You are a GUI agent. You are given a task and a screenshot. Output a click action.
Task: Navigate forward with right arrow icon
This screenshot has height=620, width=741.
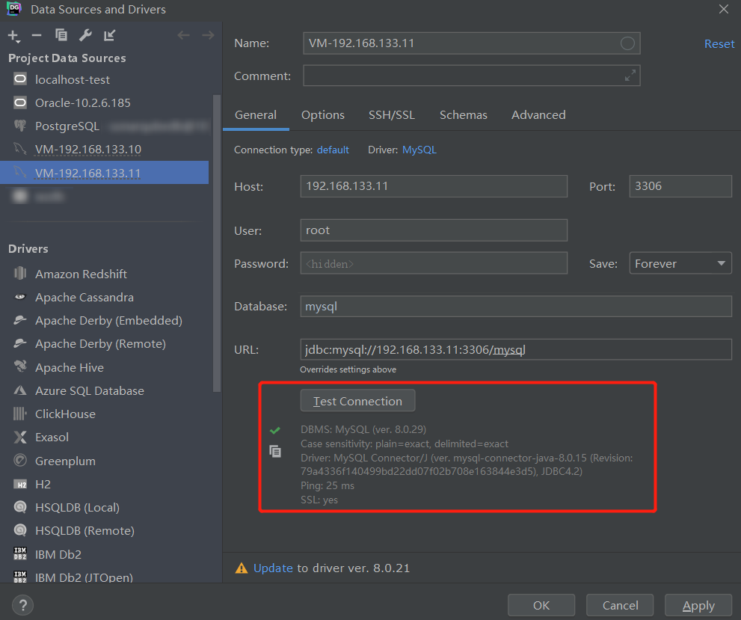click(208, 35)
